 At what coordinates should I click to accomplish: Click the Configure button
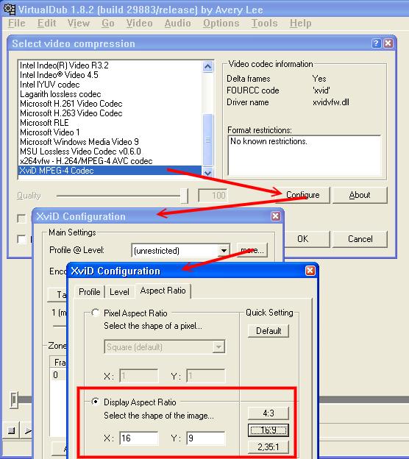[303, 195]
